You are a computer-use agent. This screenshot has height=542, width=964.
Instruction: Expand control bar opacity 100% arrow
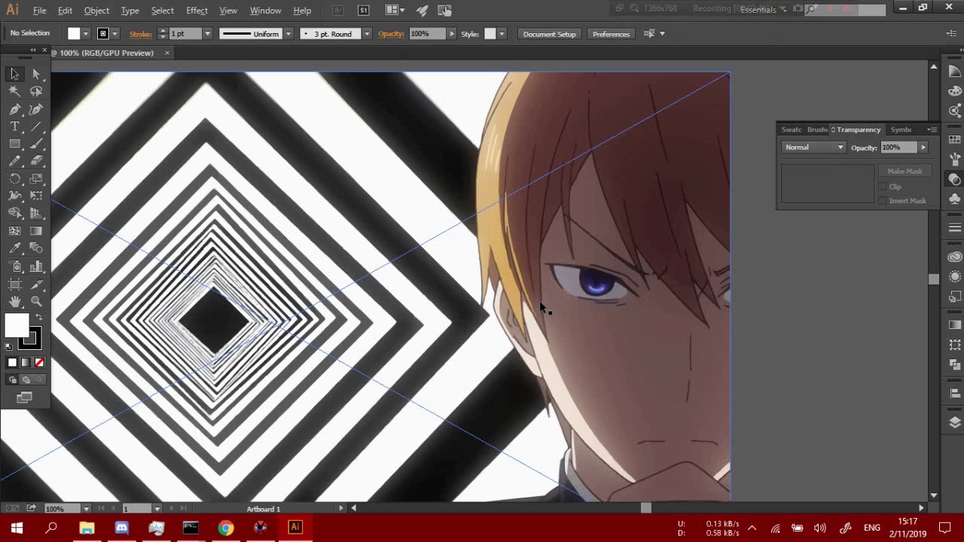point(452,34)
